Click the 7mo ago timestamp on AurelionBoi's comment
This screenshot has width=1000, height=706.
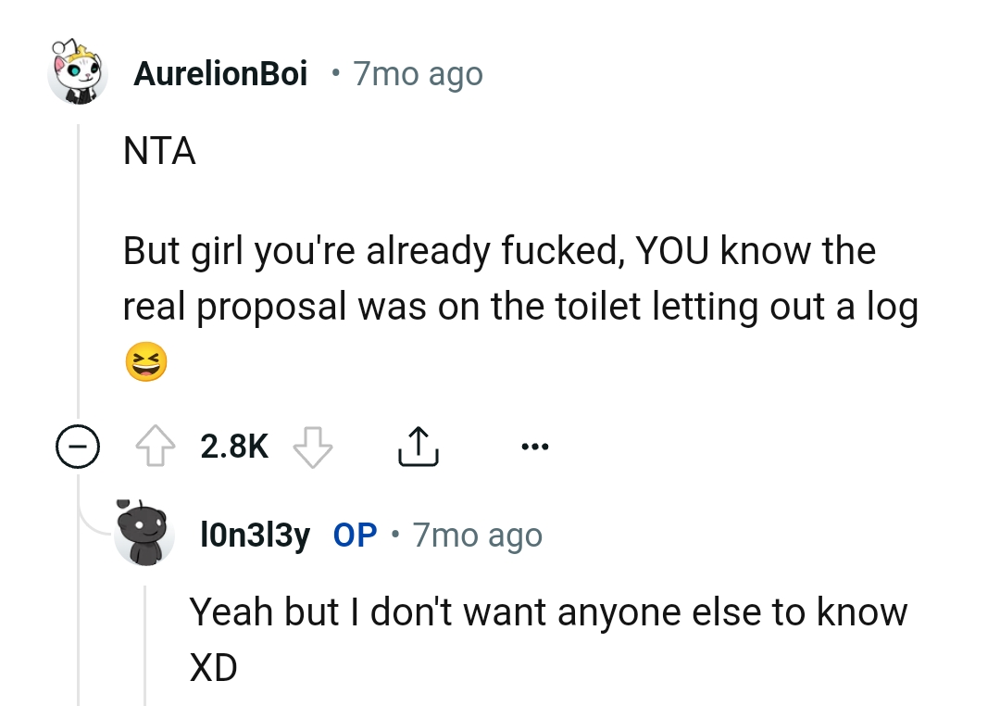pyautogui.click(x=418, y=72)
